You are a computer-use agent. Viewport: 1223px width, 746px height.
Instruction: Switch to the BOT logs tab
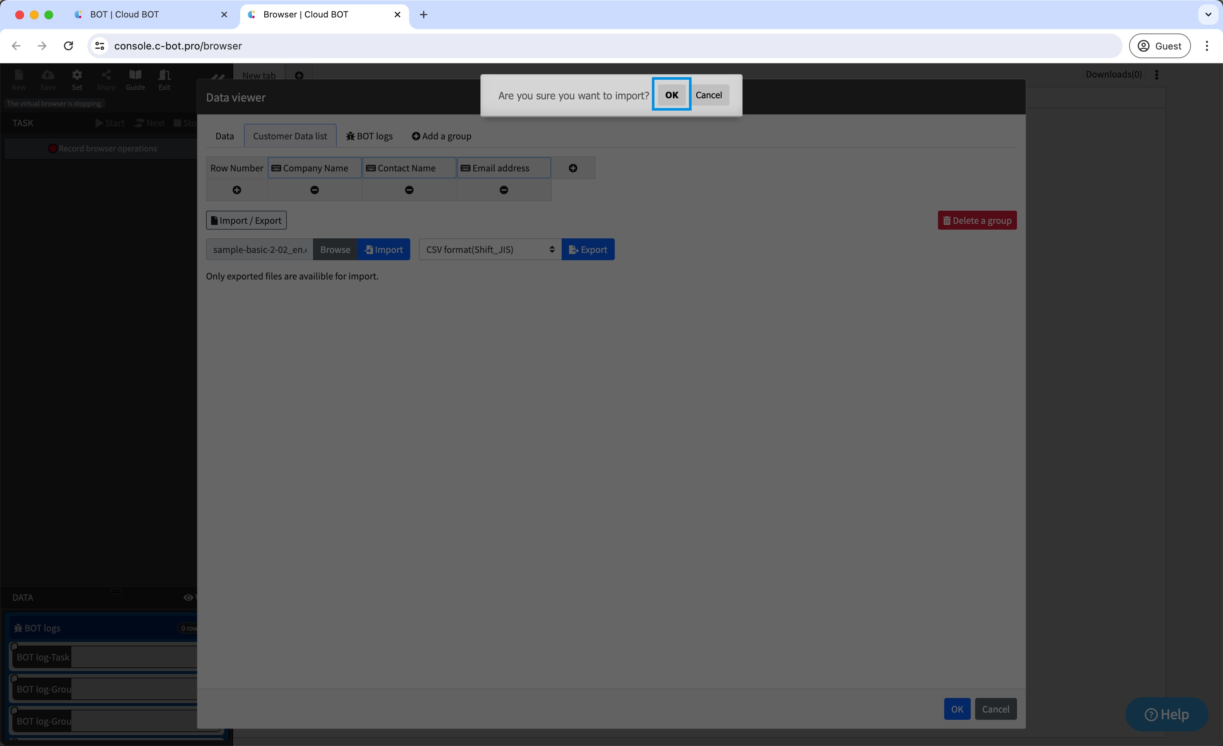pos(369,136)
